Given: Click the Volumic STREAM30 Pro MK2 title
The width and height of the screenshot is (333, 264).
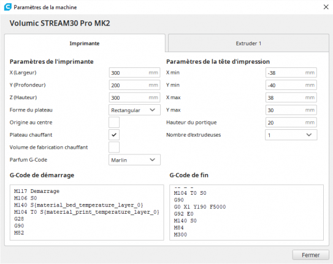Looking at the screenshot, I should pos(59,23).
